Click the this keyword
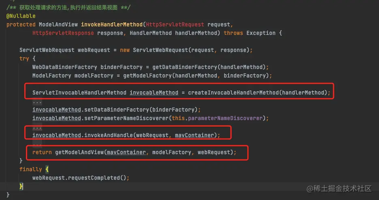This screenshot has width=379, height=200. (178, 118)
